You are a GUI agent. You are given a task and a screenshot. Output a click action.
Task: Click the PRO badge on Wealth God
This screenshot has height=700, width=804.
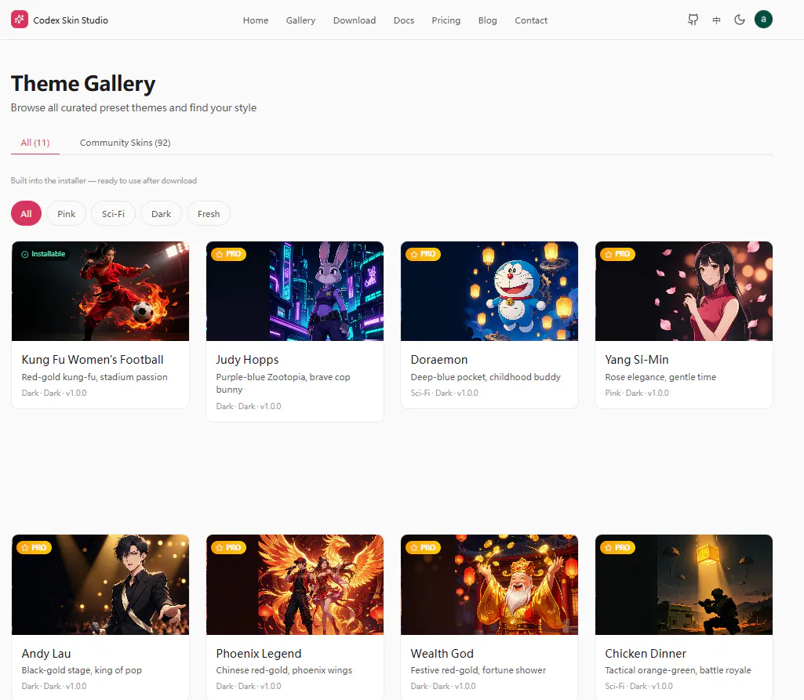pyautogui.click(x=423, y=547)
